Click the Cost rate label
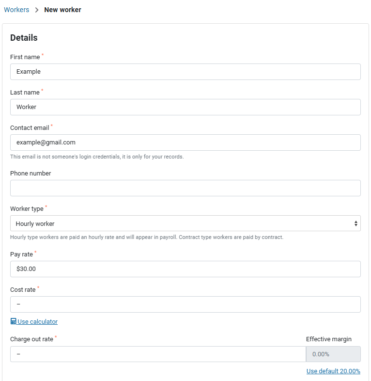This screenshot has height=381, width=371. coord(23,290)
